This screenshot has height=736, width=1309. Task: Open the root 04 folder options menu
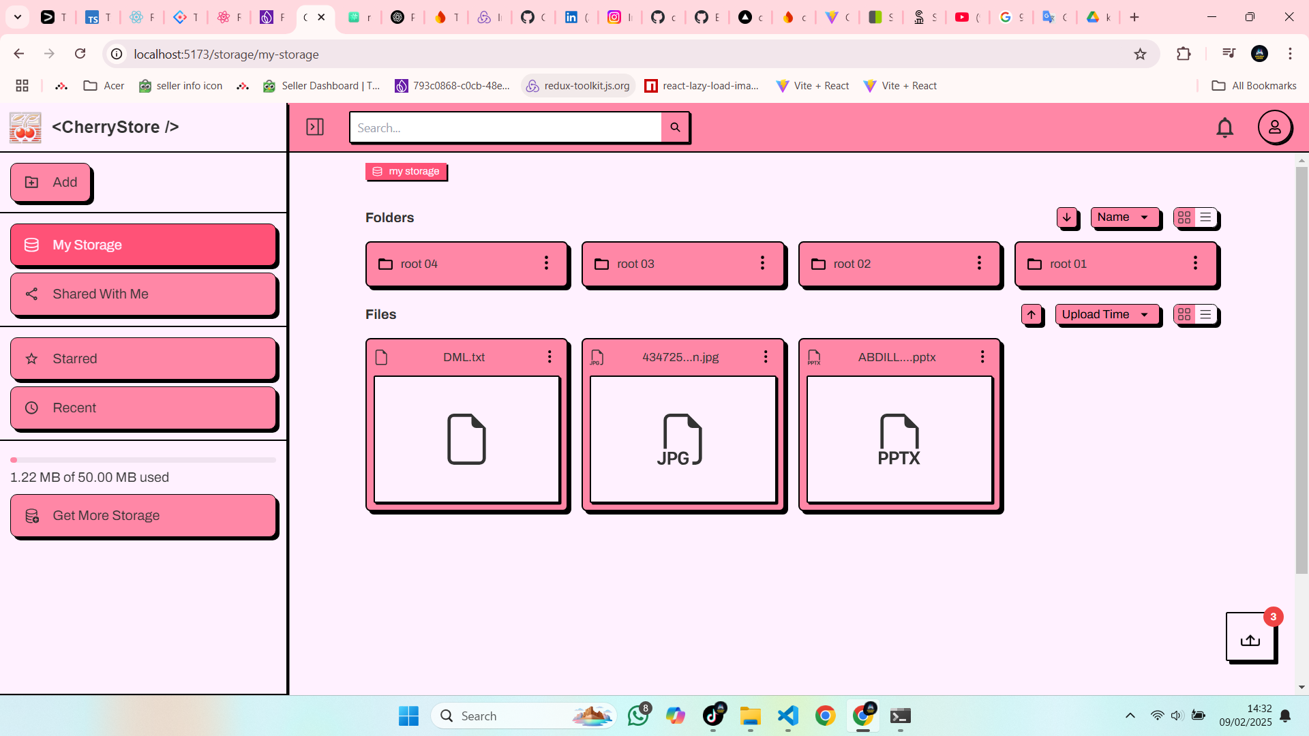[x=546, y=264]
